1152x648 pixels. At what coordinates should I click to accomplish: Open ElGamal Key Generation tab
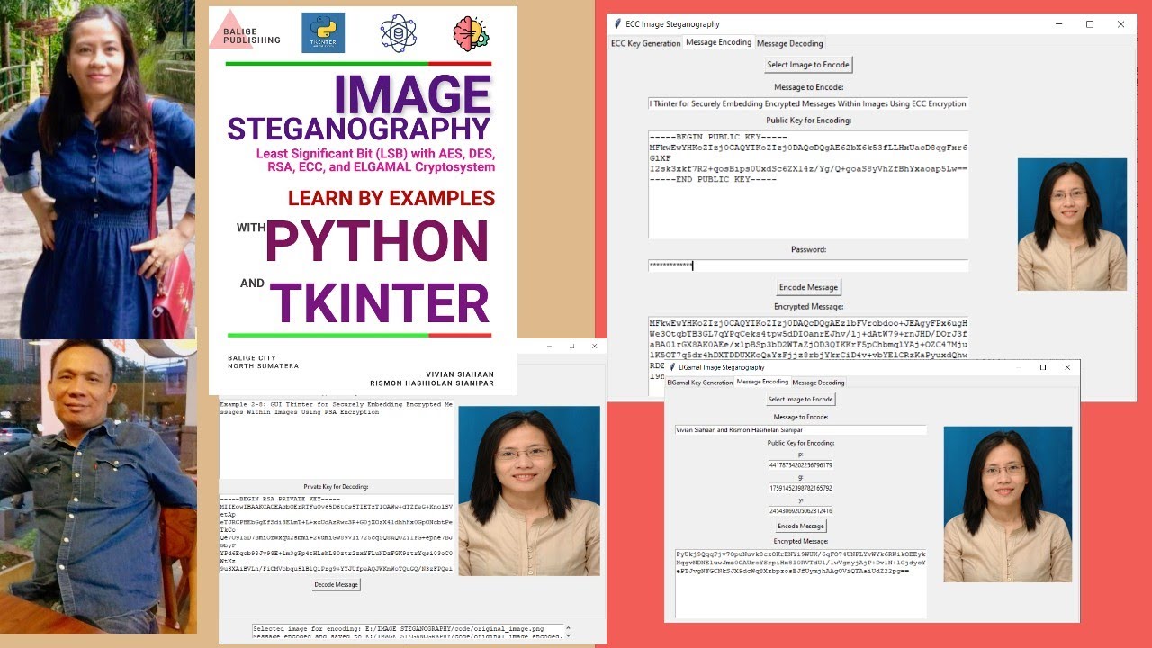pyautogui.click(x=699, y=382)
